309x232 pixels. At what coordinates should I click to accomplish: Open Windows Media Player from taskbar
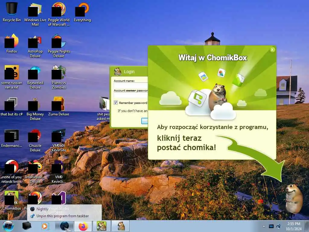[x=45, y=226]
